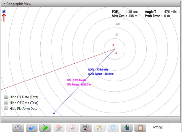Click the Geographic View title text
Viewport: 182px width, 132px height.
[19, 4]
